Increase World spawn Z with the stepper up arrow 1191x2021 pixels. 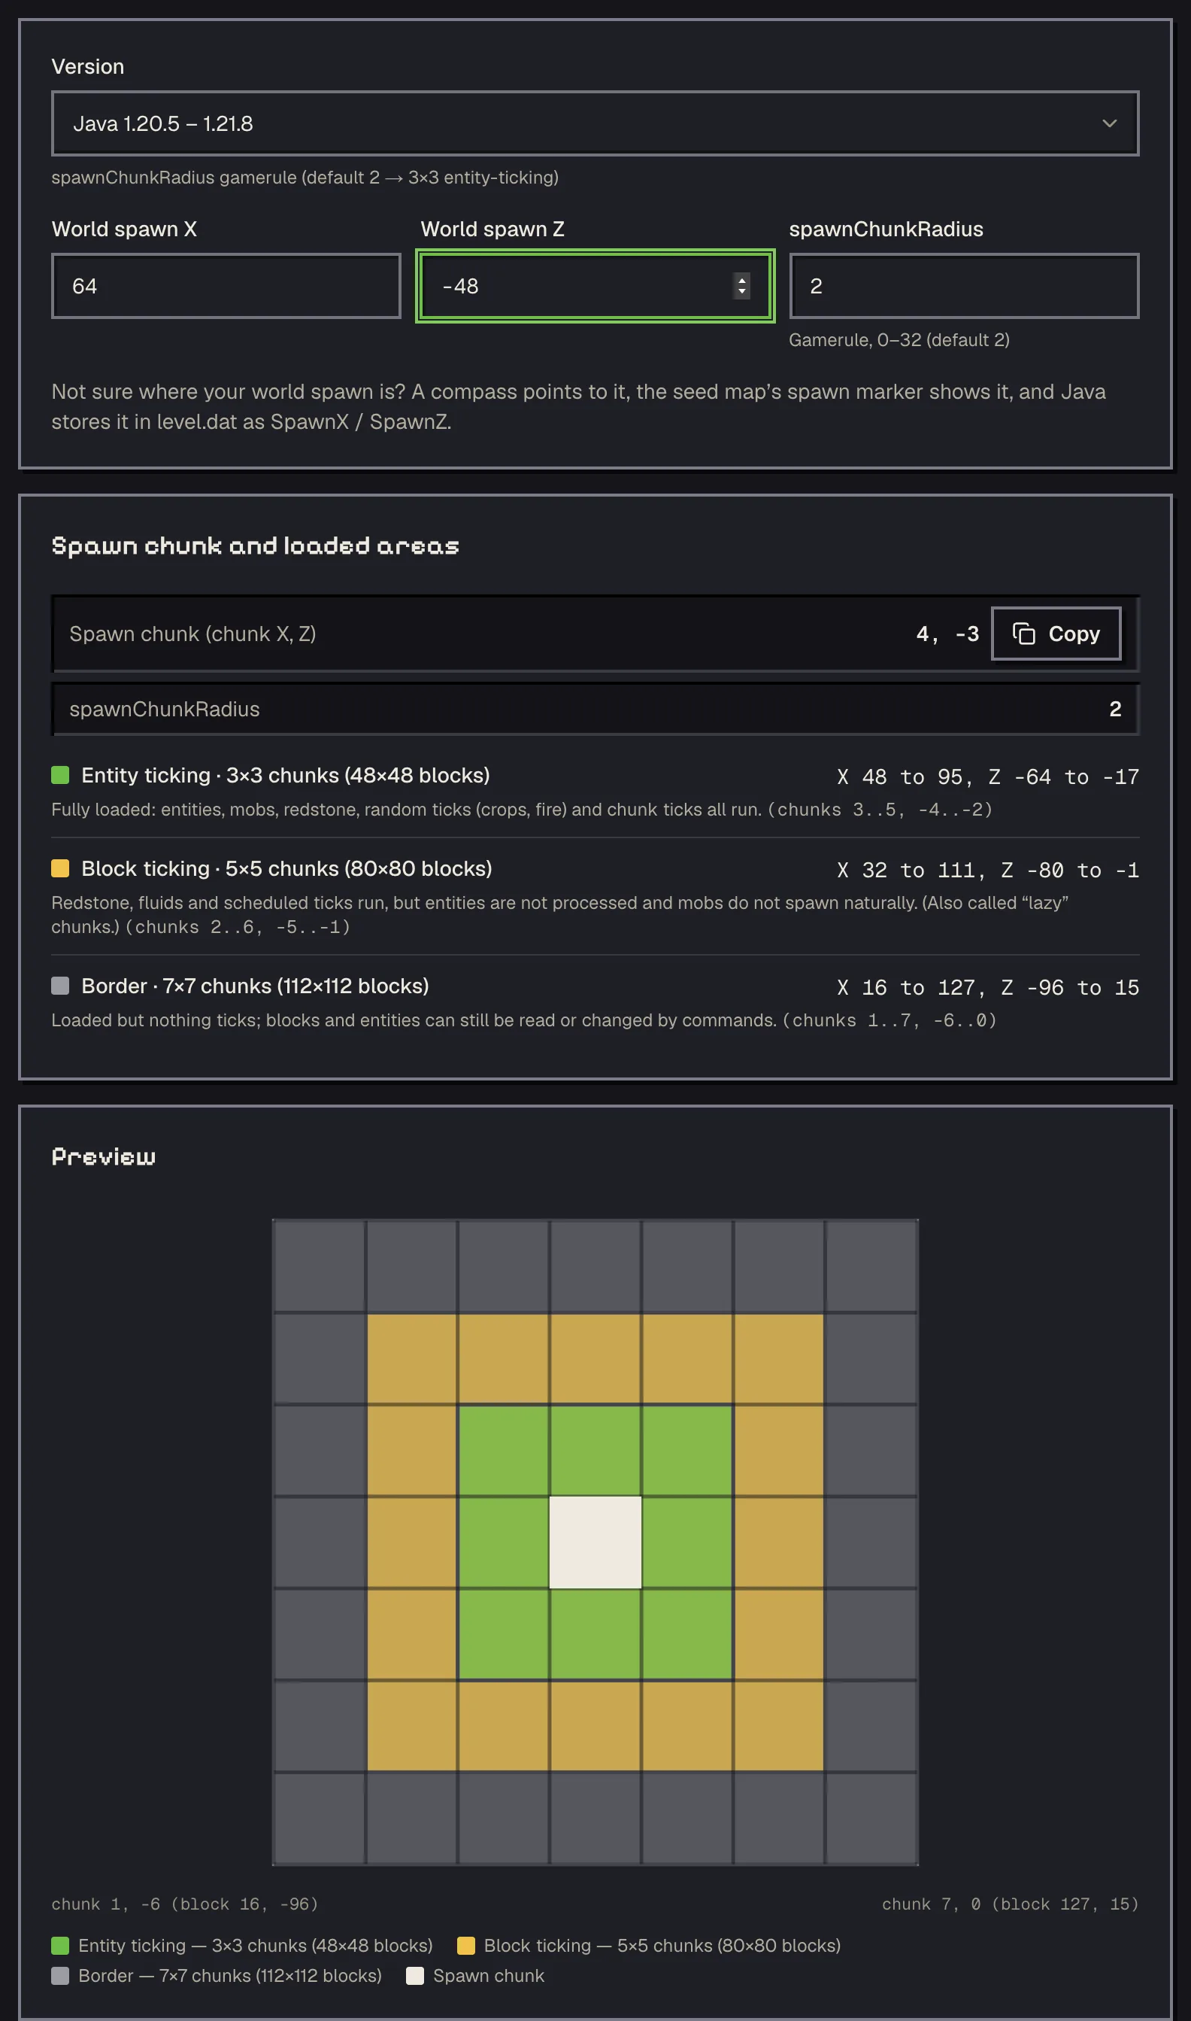pyautogui.click(x=741, y=279)
